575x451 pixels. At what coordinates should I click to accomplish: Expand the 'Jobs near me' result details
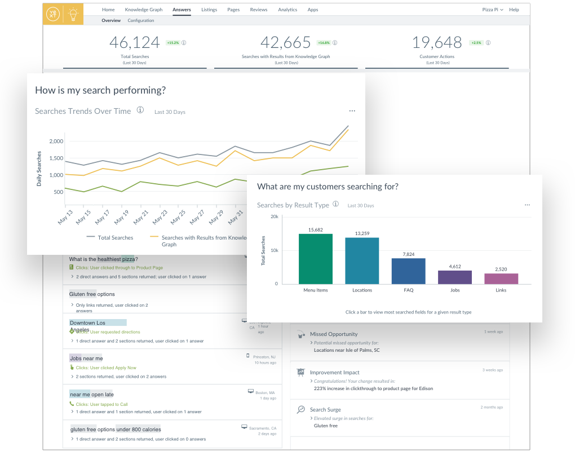[x=72, y=377]
